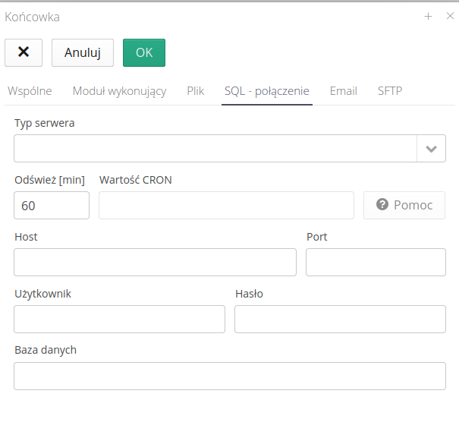Close the Końcowka panel with the small x

(449, 16)
